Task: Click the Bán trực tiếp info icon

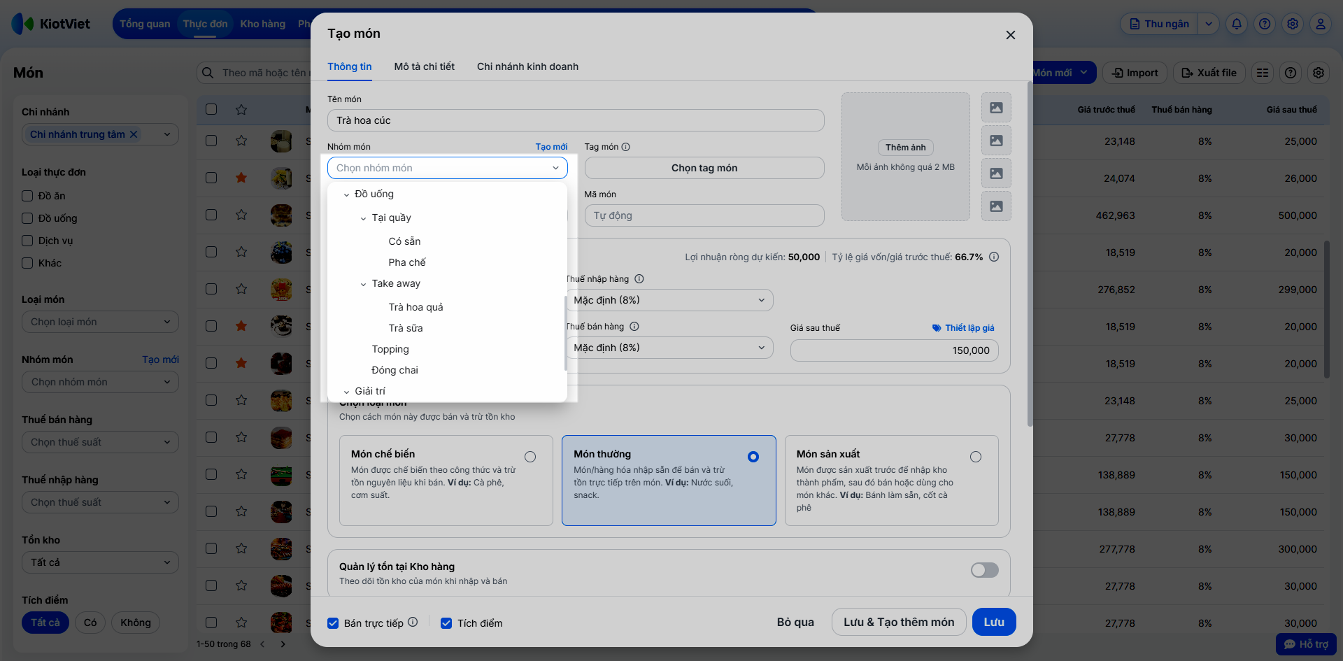Action: tap(413, 622)
